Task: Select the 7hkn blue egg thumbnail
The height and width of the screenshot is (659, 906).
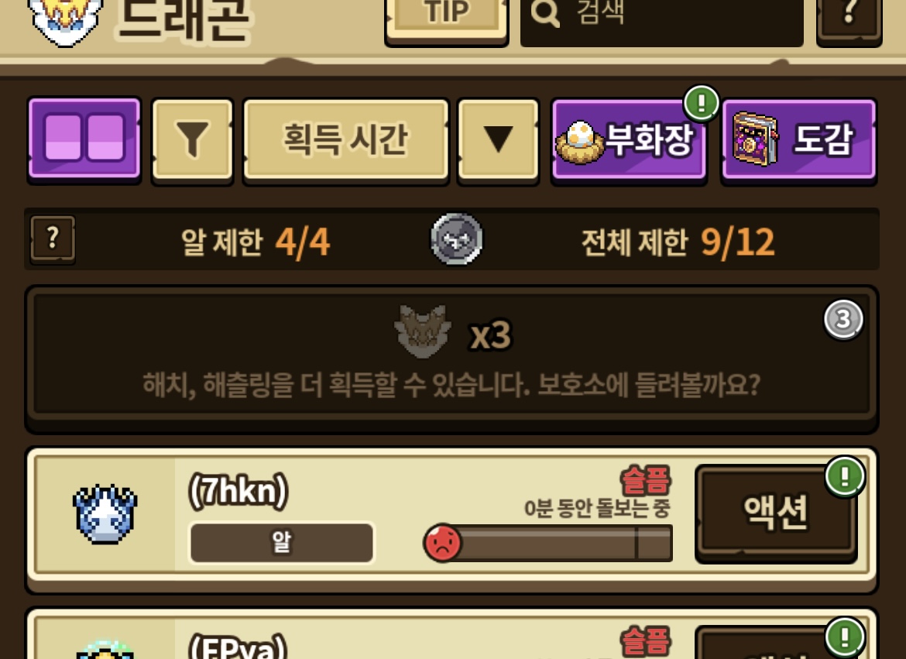Action: pyautogui.click(x=105, y=514)
